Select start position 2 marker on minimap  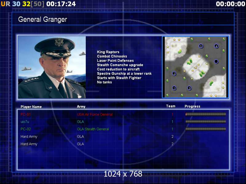[174, 73]
